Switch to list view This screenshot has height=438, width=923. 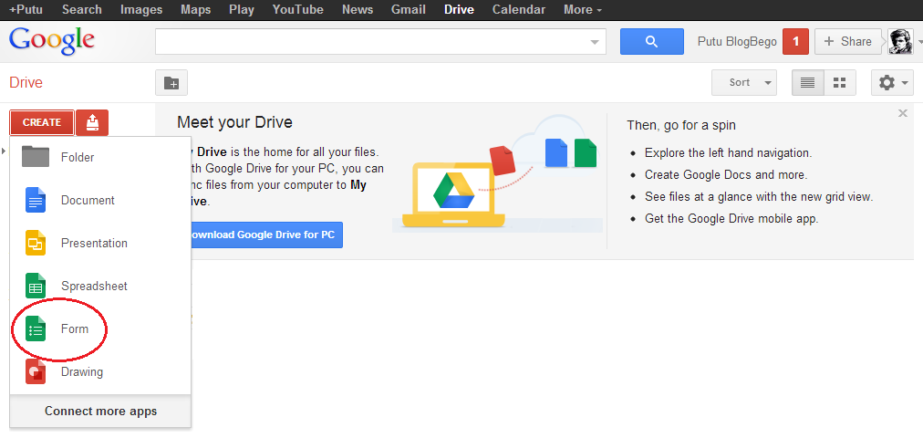coord(808,82)
